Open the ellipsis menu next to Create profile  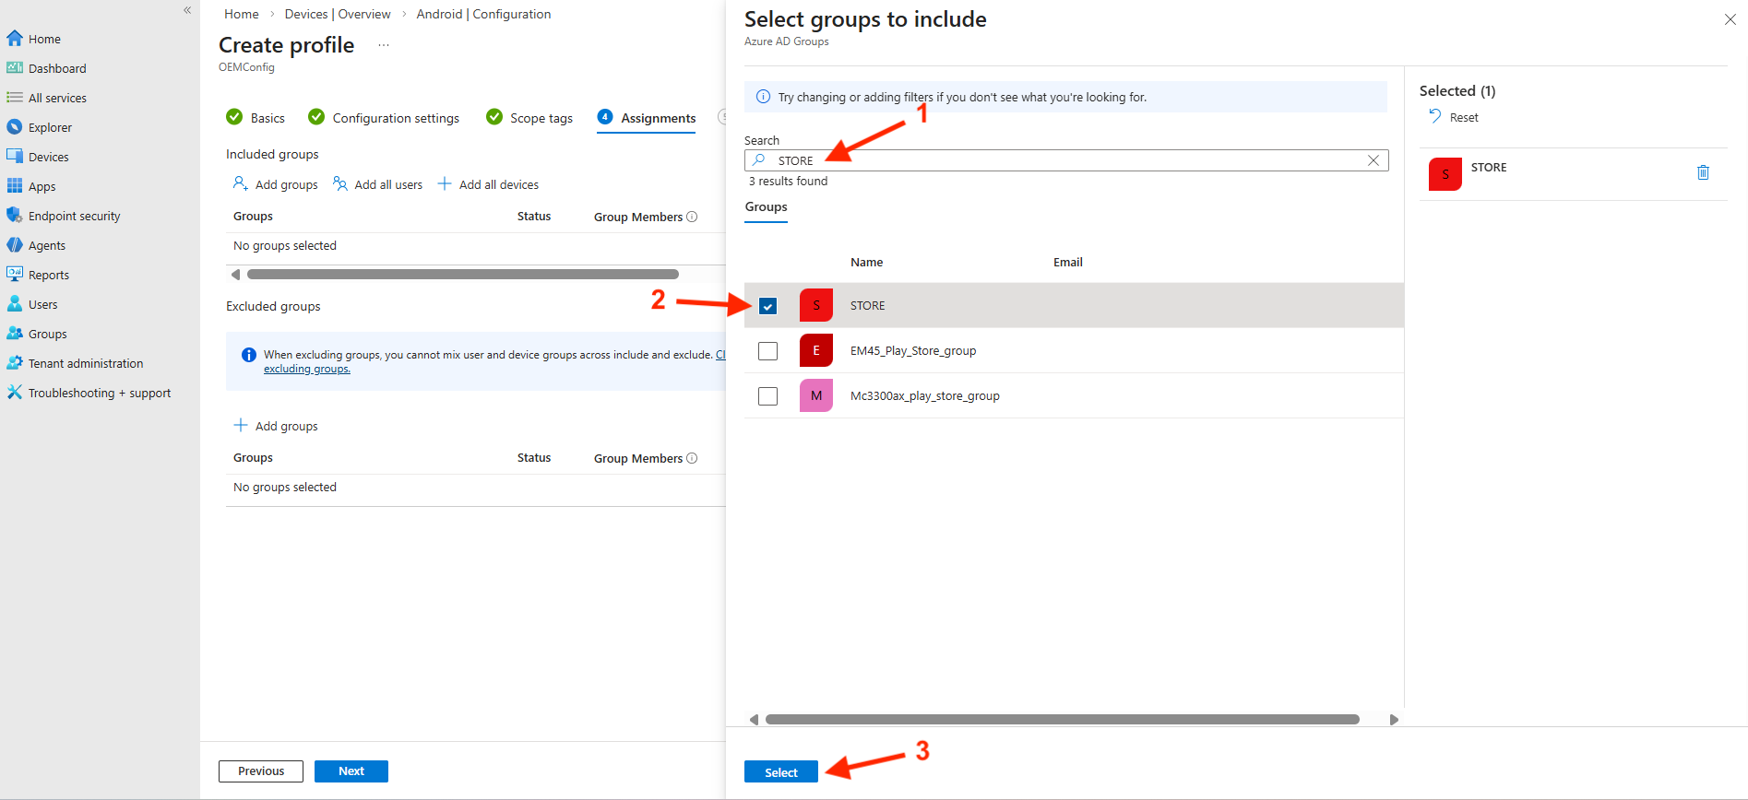(384, 45)
